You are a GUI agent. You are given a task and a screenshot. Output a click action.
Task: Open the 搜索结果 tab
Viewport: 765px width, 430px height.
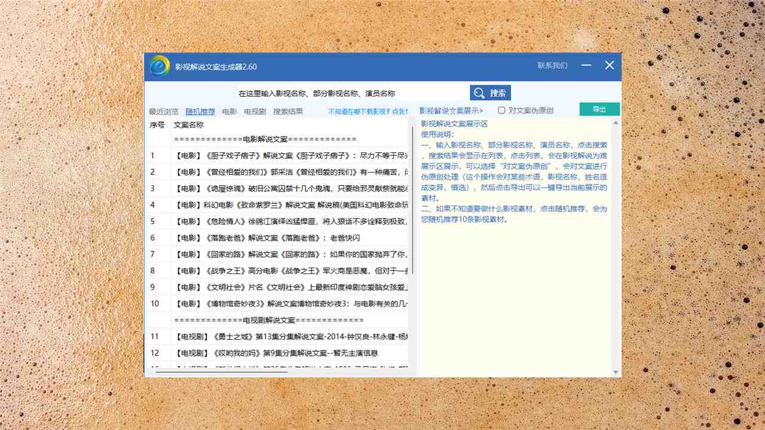[287, 112]
